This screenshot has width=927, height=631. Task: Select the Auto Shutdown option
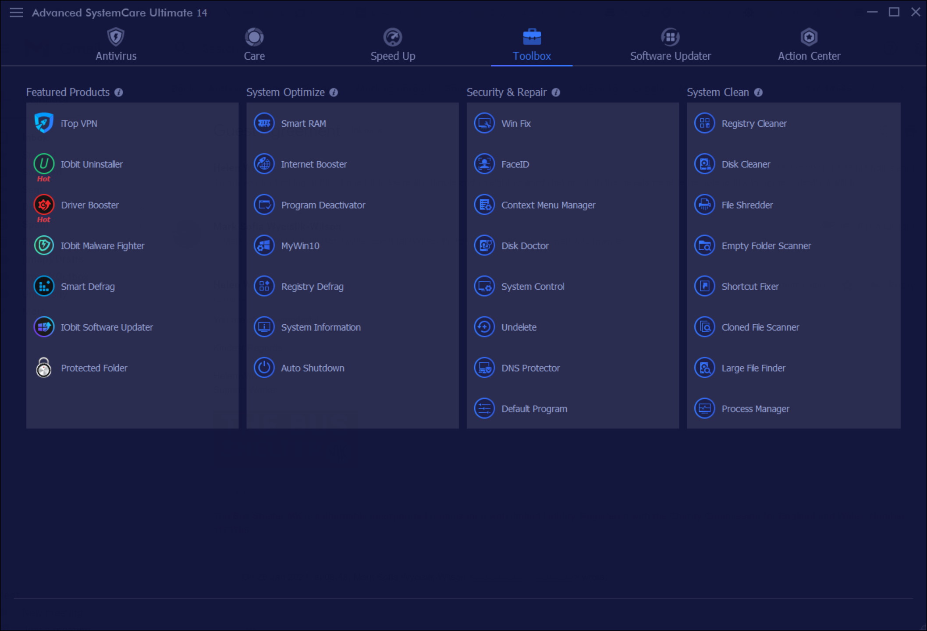coord(312,368)
